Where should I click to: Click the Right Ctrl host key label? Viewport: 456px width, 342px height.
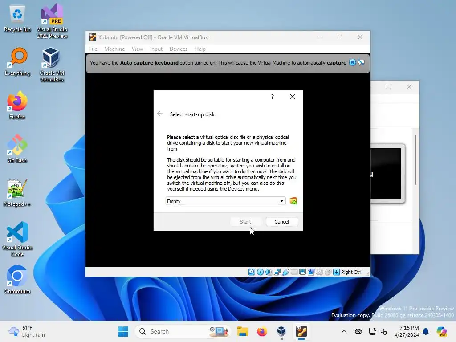pyautogui.click(x=351, y=272)
